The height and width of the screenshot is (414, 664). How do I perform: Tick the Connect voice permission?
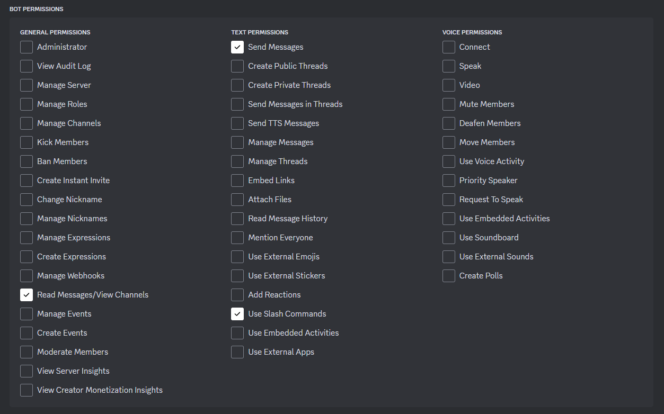(449, 47)
